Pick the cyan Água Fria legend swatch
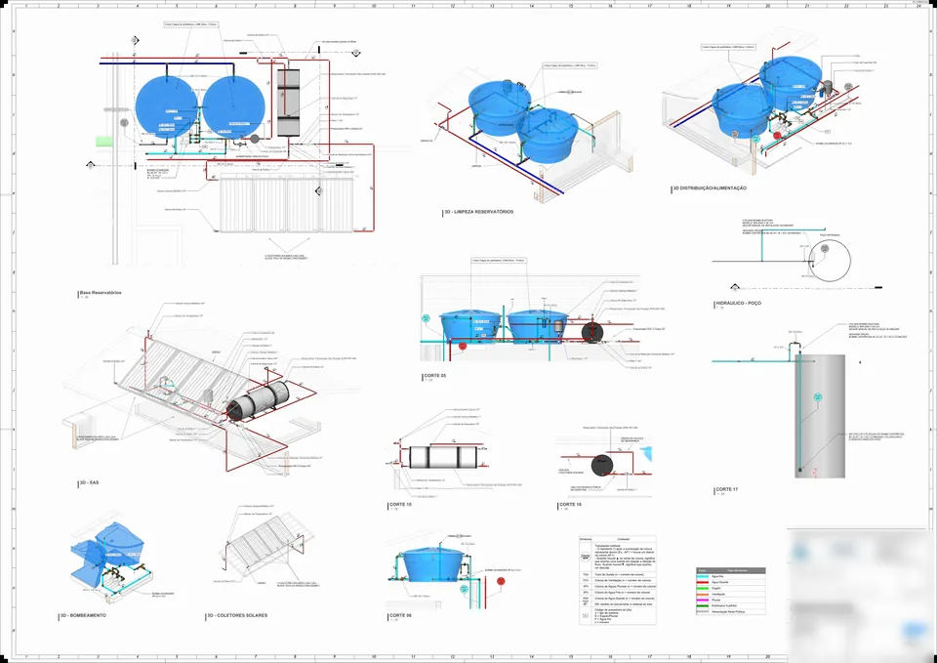The image size is (937, 663). pos(703,576)
